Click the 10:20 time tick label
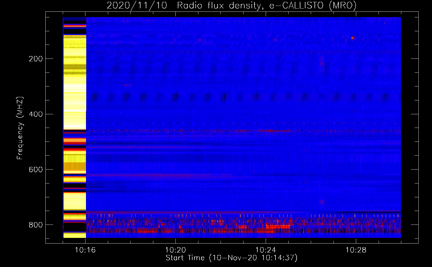 click(176, 250)
